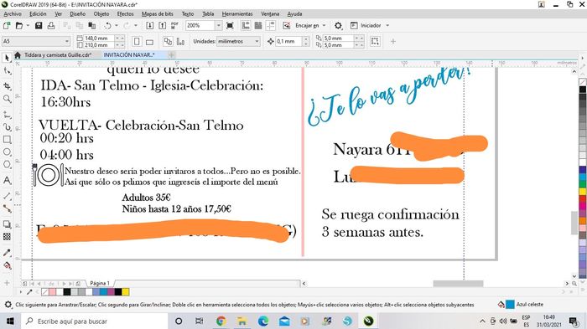The image size is (587, 329).
Task: Select the Polygon tool
Action: (7, 164)
